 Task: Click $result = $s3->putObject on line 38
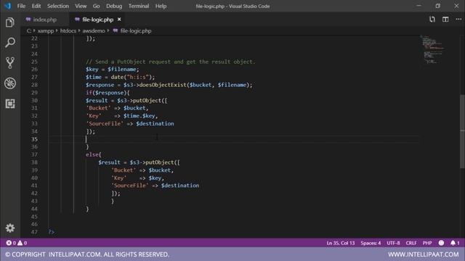click(x=139, y=162)
